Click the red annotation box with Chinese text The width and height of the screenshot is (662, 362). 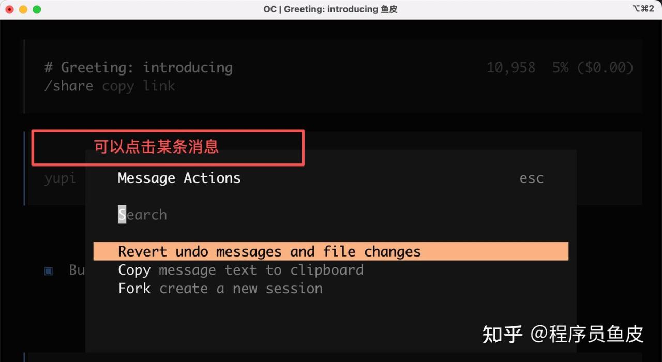pyautogui.click(x=168, y=148)
